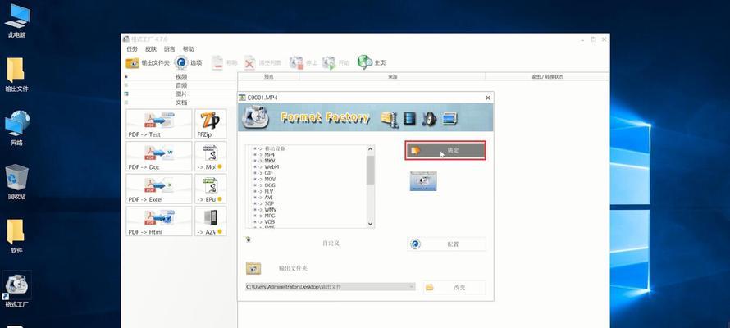The image size is (730, 328).
Task: Open the 语言 menu
Action: (170, 49)
